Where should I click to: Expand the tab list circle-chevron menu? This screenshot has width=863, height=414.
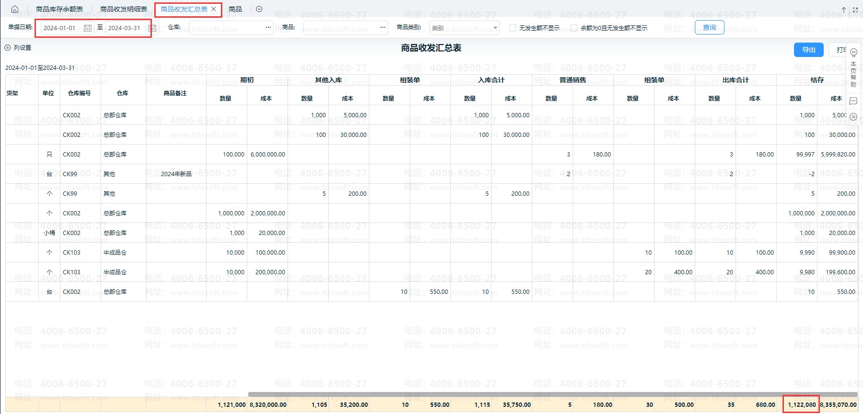point(259,9)
